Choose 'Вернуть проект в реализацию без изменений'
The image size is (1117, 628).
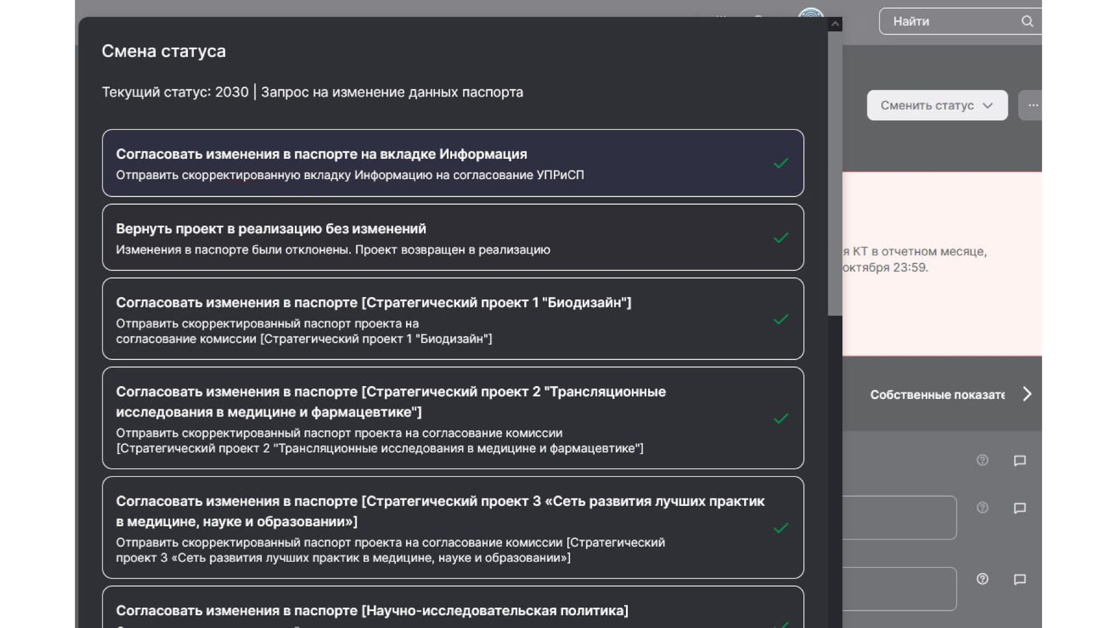pos(453,237)
